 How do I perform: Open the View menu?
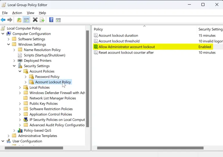click(30, 13)
